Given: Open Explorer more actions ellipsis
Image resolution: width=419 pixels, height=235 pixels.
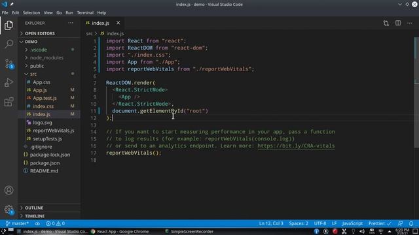Looking at the screenshot, I should click(71, 23).
